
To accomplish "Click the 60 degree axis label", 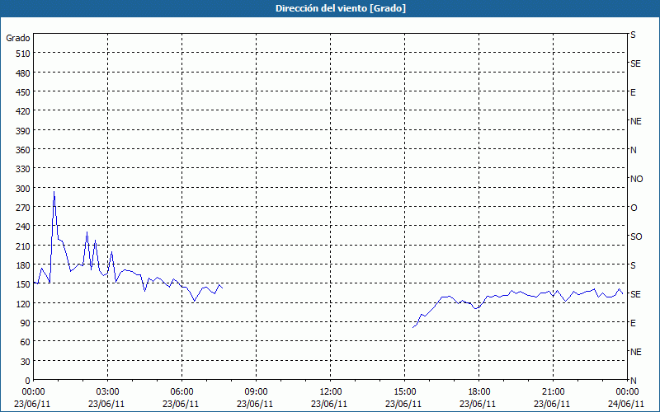I will [26, 342].
